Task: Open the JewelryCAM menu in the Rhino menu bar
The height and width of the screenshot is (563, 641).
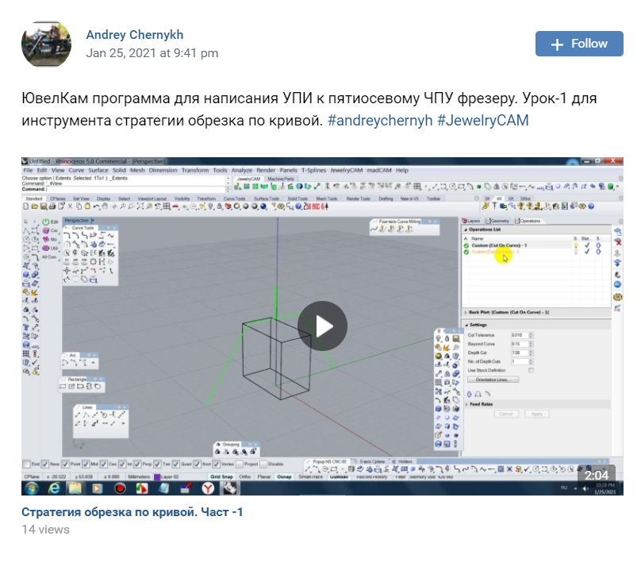Action: 346,170
